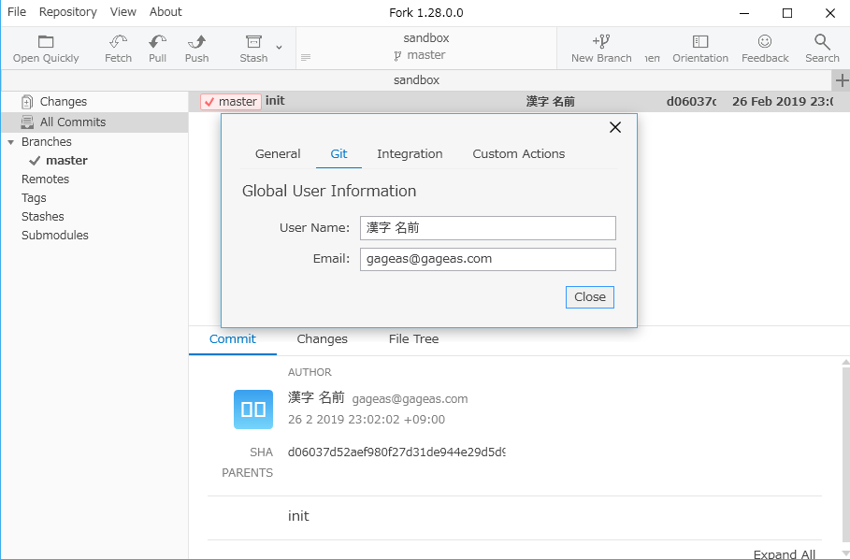
Task: Click the commit hash d06037 in list
Action: 691,101
